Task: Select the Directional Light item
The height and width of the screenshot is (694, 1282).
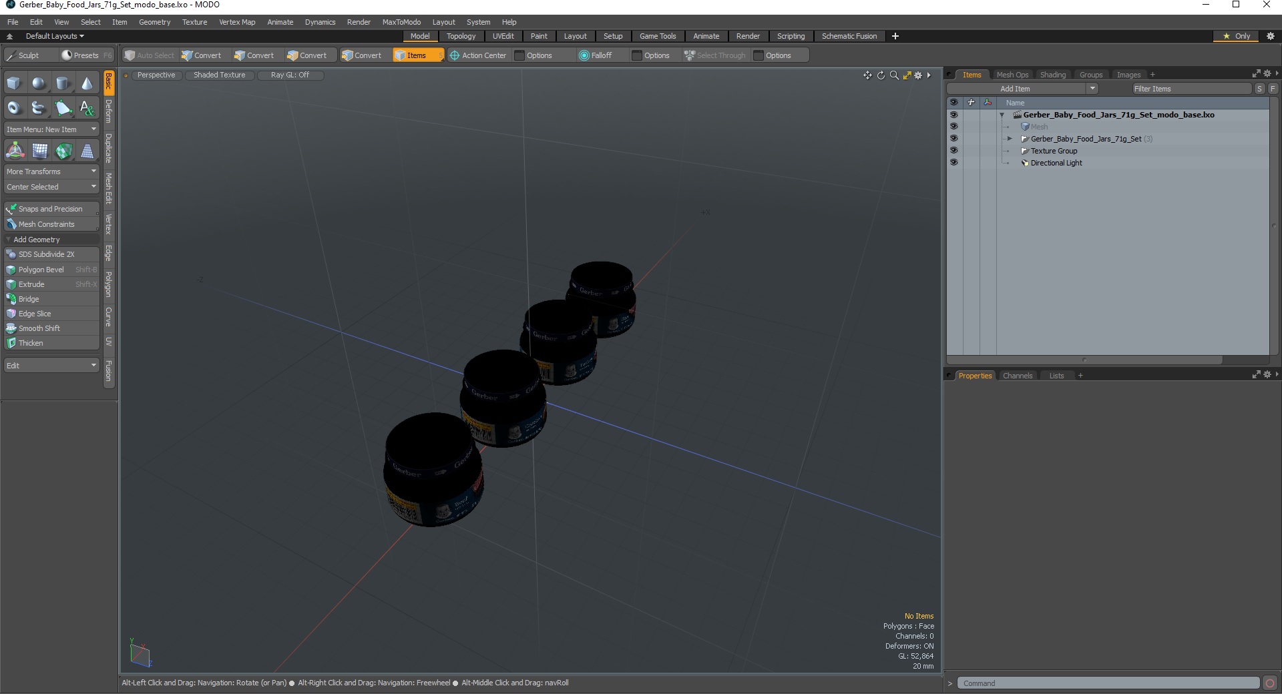Action: point(1056,163)
